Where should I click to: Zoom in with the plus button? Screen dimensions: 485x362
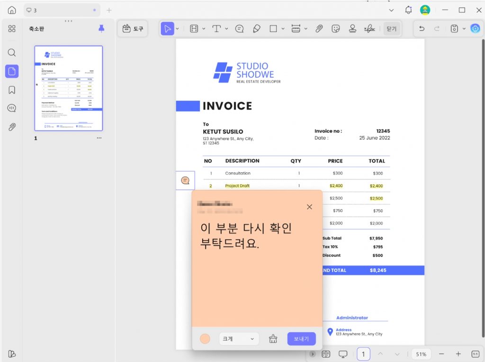coord(458,354)
